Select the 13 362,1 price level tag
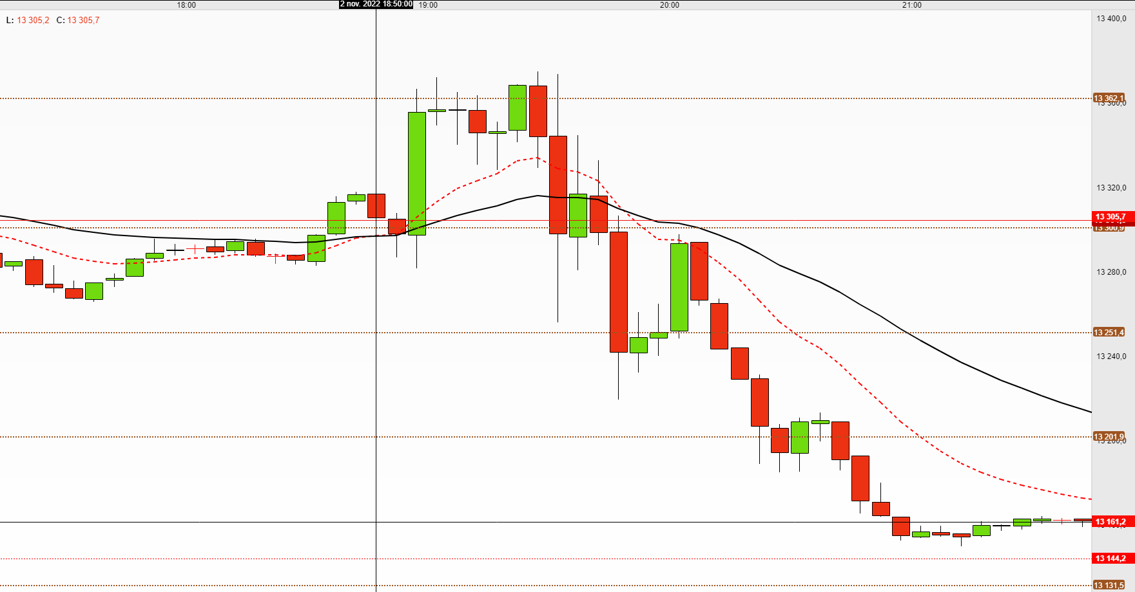This screenshot has height=592, width=1135. 1109,98
